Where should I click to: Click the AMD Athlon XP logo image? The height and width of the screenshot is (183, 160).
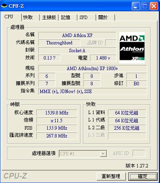click(x=132, y=48)
